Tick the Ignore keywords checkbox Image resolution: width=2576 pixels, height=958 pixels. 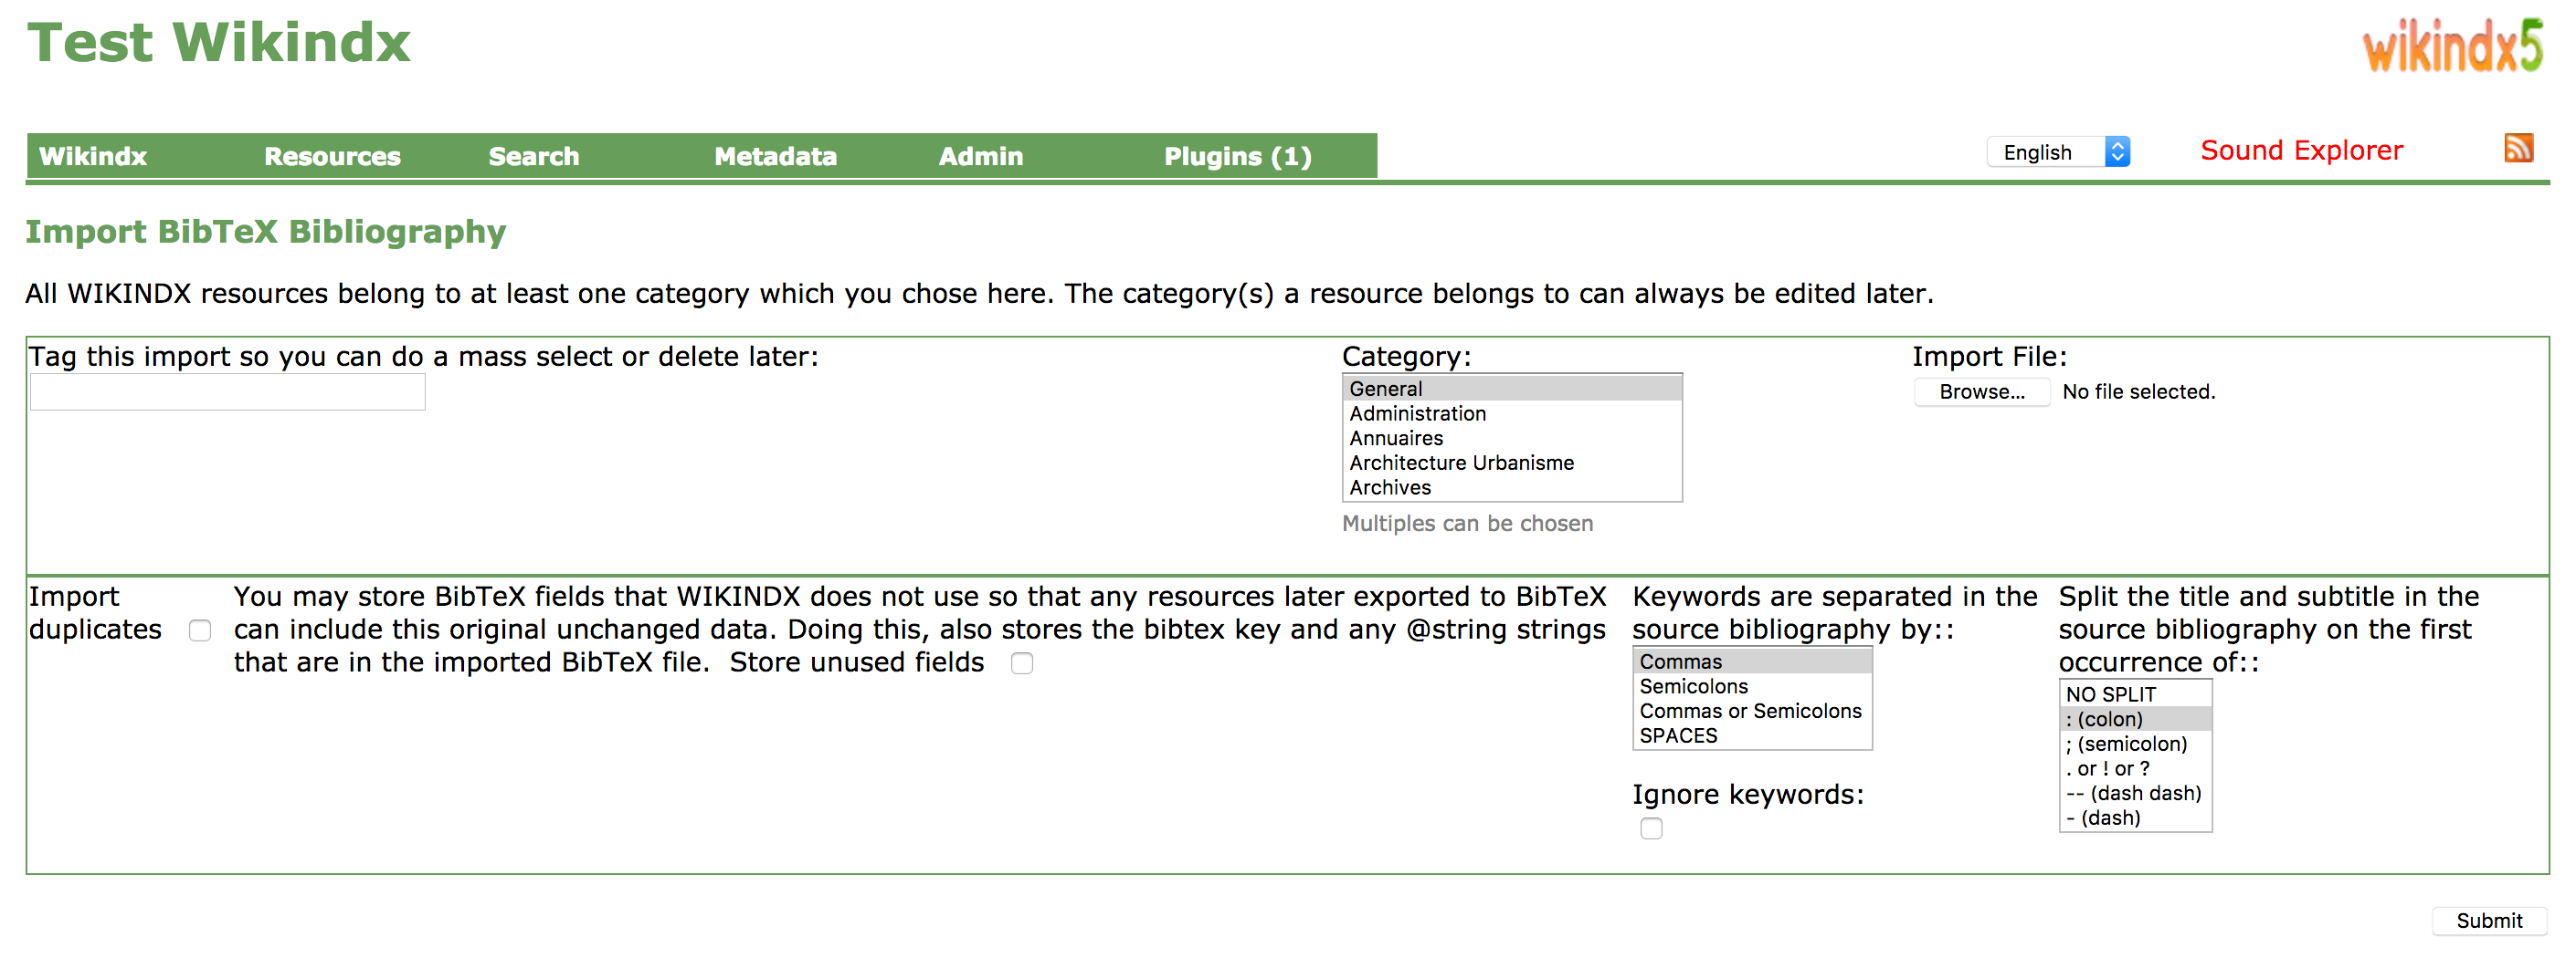coord(1651,828)
